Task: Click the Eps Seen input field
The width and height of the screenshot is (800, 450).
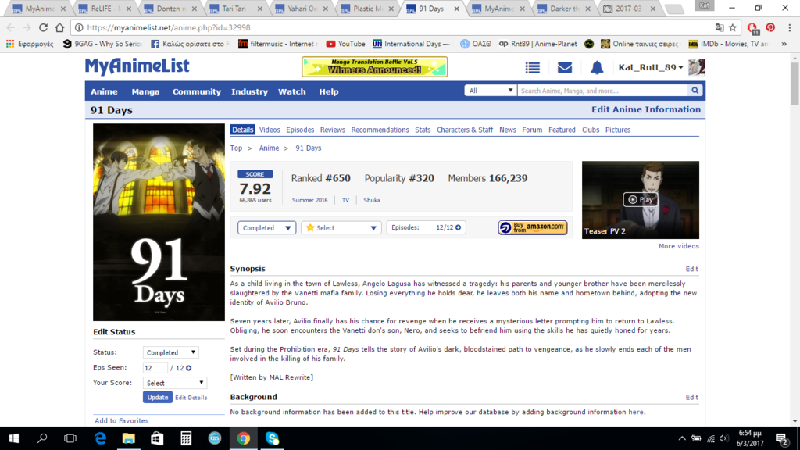Action: point(155,368)
